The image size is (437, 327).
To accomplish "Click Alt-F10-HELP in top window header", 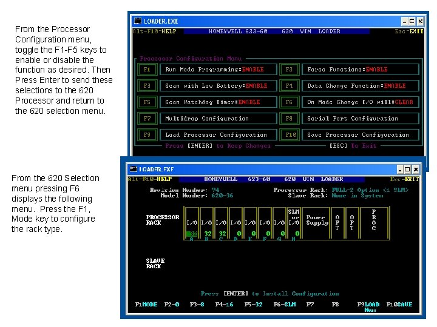I will click(154, 31).
